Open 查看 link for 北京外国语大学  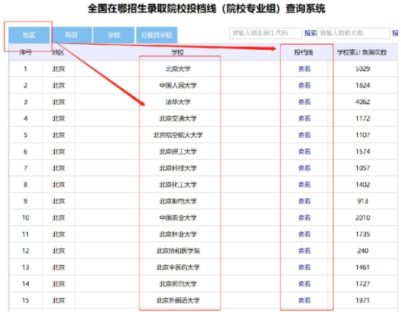pyautogui.click(x=304, y=300)
